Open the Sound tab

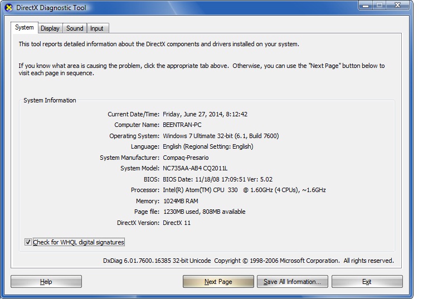75,28
